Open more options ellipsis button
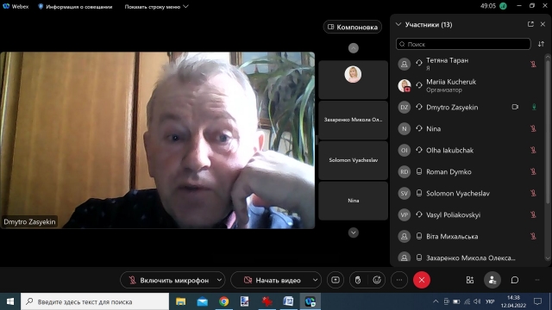This screenshot has width=552, height=310. (399, 280)
